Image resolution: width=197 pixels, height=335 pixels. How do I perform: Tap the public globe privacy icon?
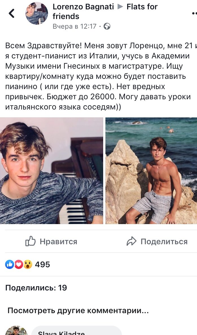[x=107, y=26]
